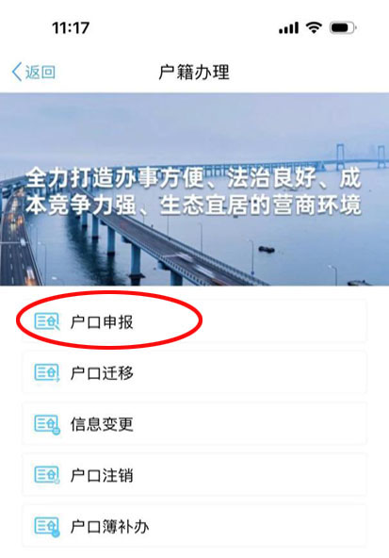Tap the 户口迁移 icon

tap(46, 373)
